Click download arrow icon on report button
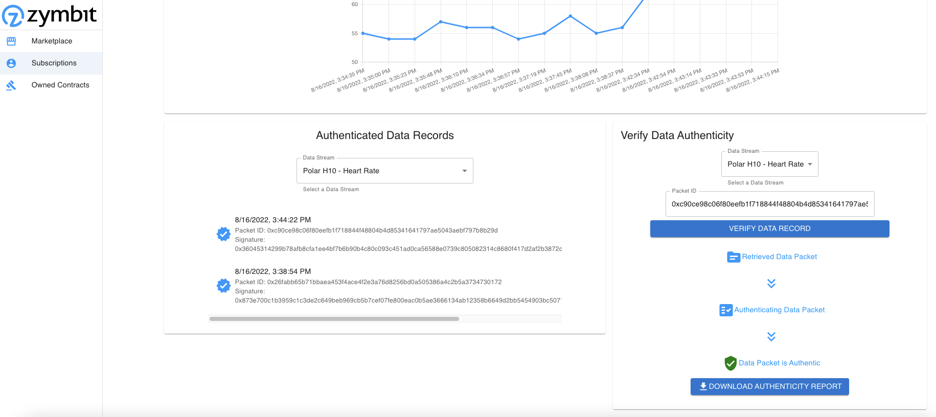Screen dimensions: 936x417 (x=703, y=386)
